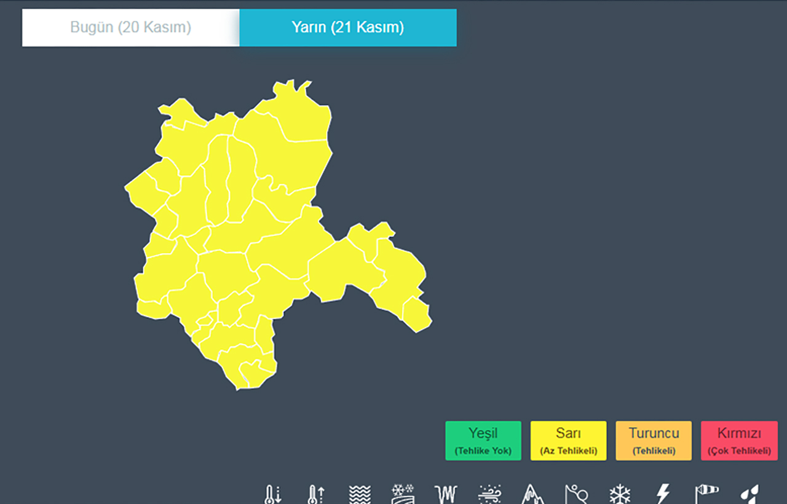Click the frost icicles icon

tap(446, 494)
